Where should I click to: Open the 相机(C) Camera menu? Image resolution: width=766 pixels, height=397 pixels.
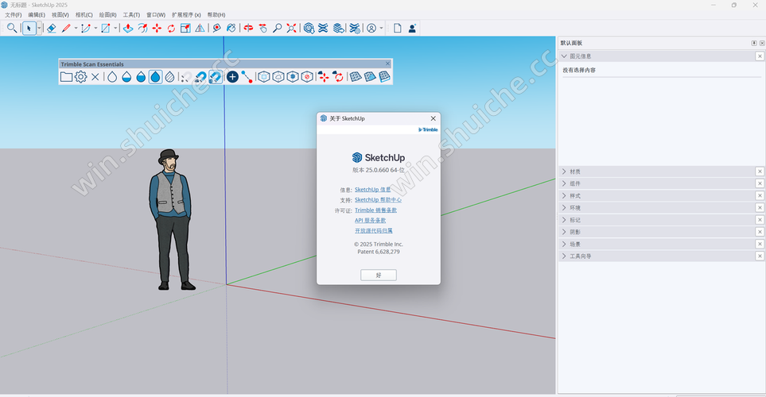(84, 14)
